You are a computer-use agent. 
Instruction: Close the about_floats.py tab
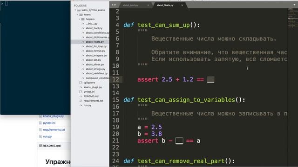(182, 5)
